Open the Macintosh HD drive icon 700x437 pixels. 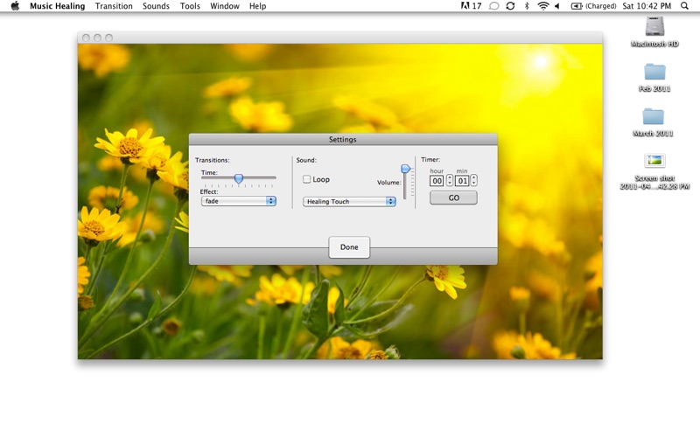pos(654,26)
